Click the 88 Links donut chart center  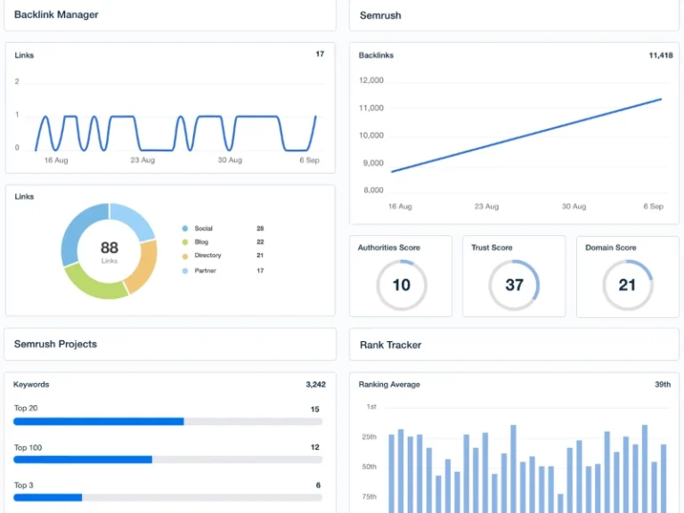coord(109,250)
